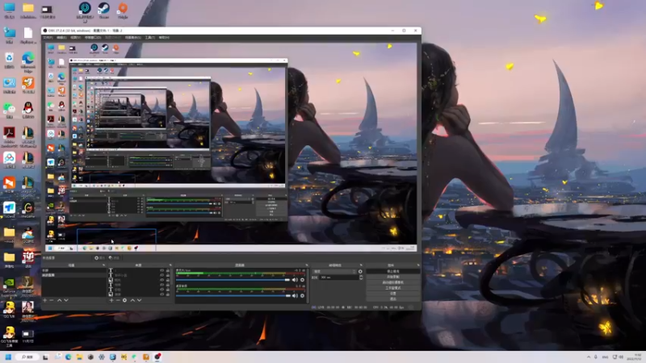The height and width of the screenshot is (363, 646).
Task: Mute the upper mixer channel speaker icon
Action: pyautogui.click(x=295, y=280)
